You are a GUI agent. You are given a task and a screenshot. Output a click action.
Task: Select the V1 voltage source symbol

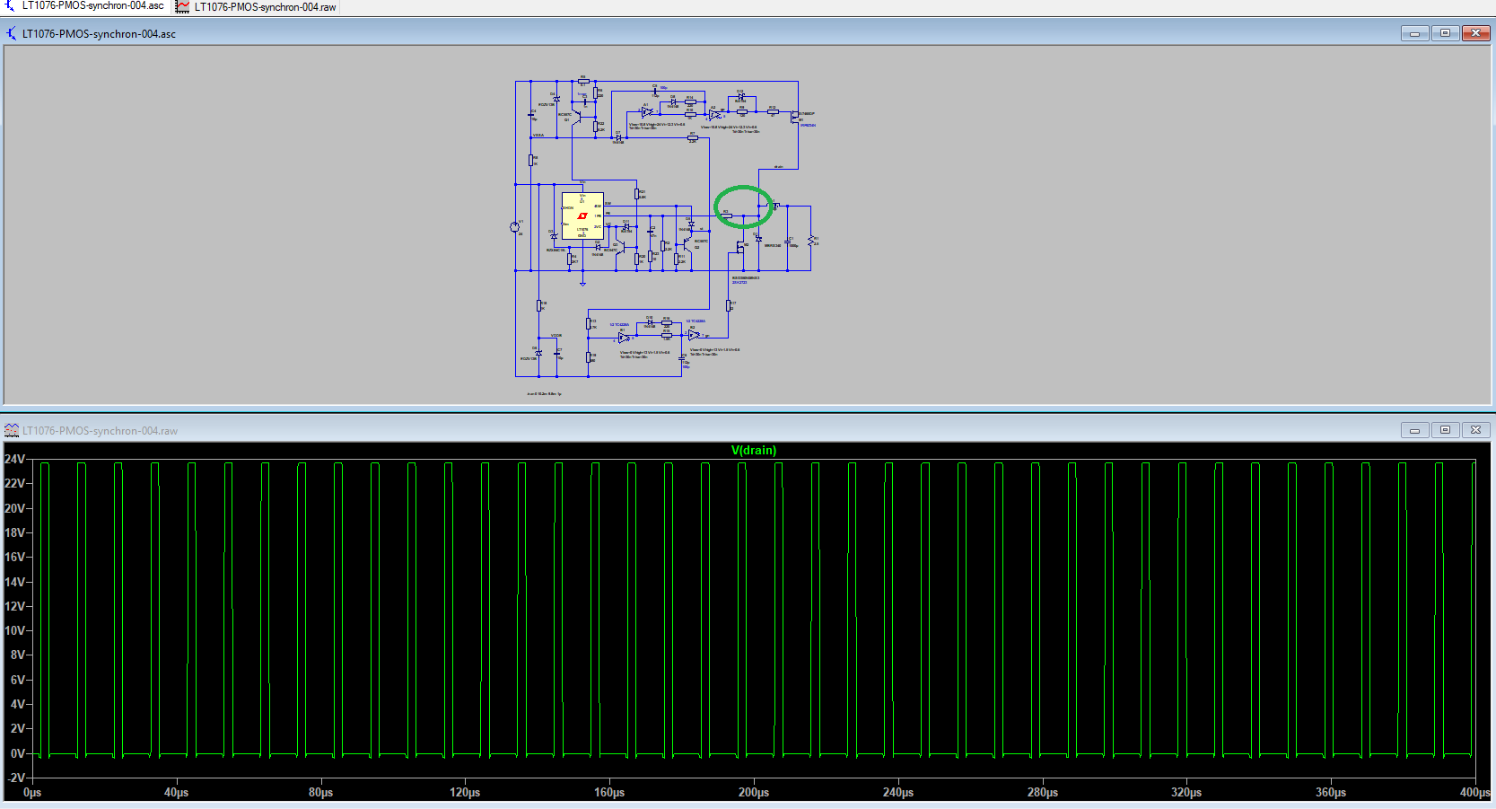point(515,227)
